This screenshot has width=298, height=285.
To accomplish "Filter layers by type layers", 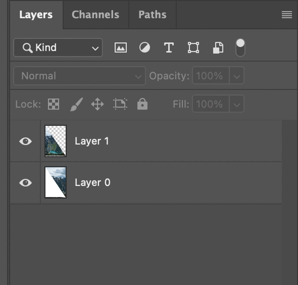I will coord(169,47).
